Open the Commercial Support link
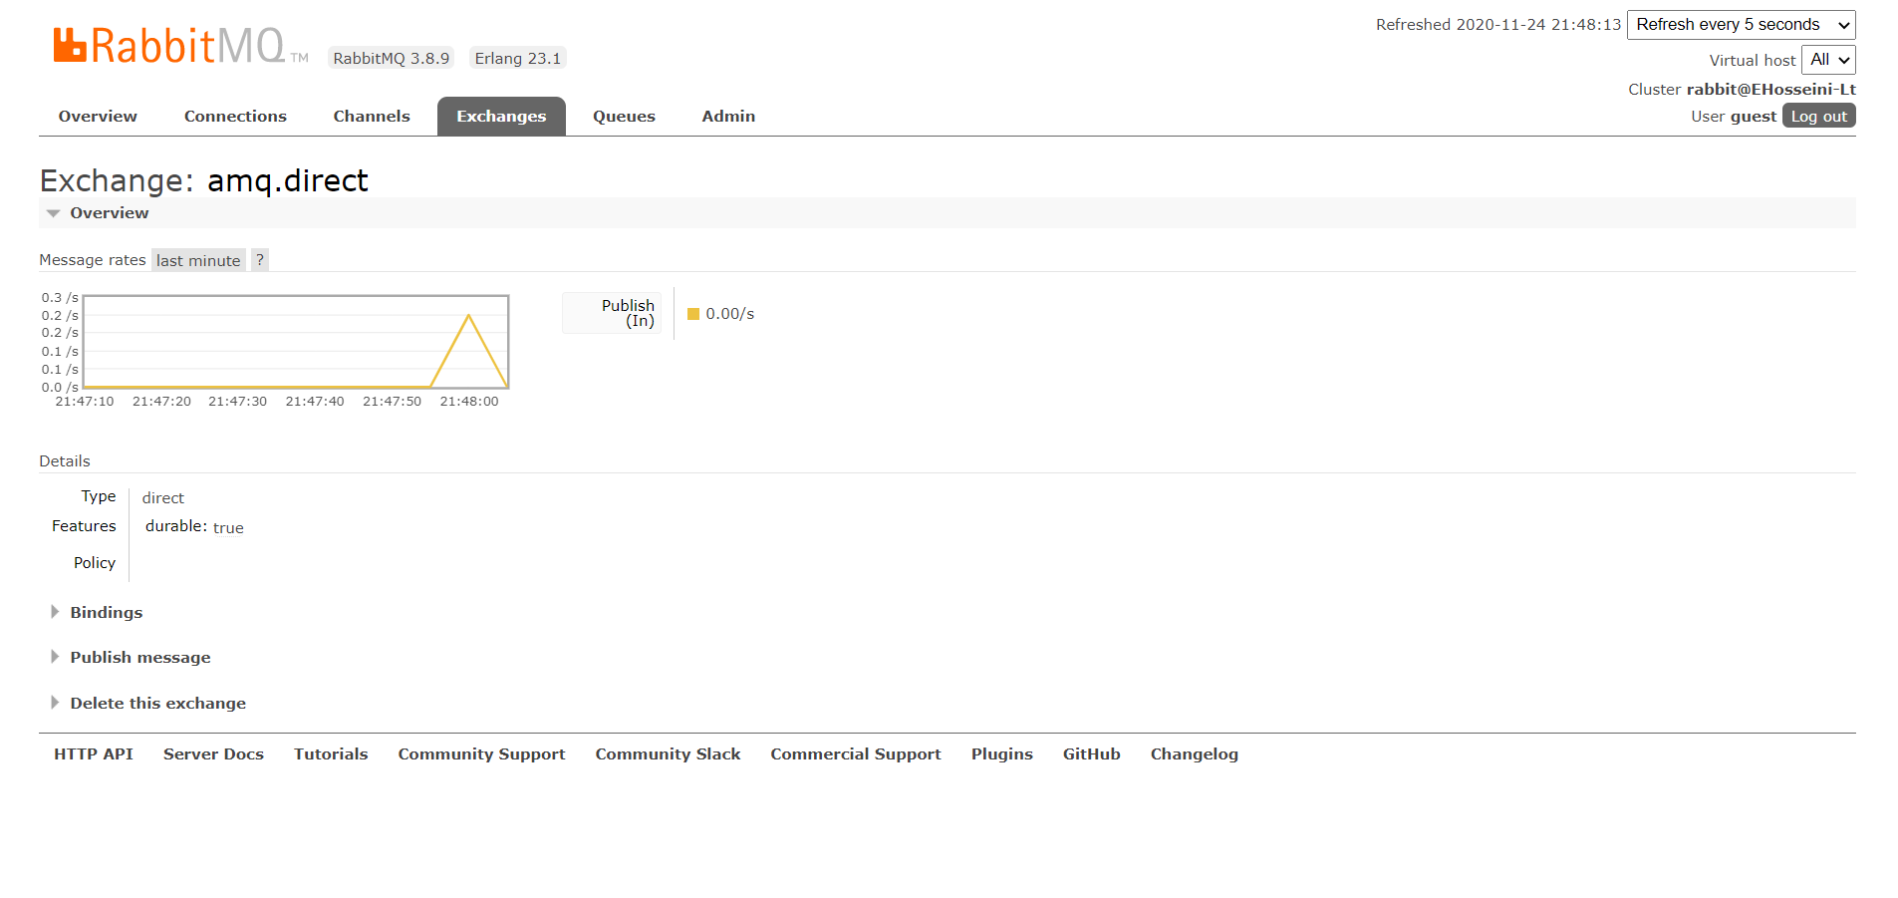Viewport: 1898px width, 898px height. coord(856,754)
